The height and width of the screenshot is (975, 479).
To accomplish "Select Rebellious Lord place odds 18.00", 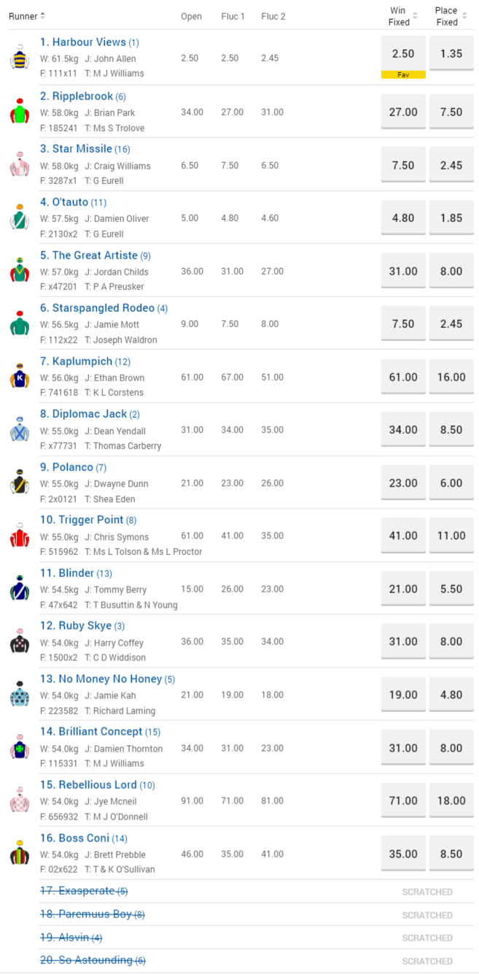I will click(x=451, y=800).
